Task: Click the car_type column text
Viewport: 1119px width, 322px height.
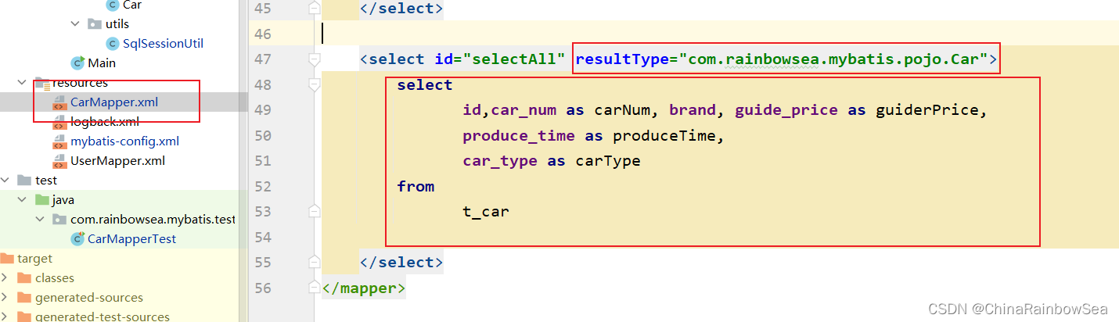Action: pyautogui.click(x=500, y=161)
